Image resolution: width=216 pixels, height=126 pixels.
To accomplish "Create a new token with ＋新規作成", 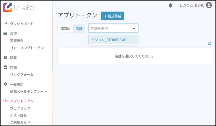I will pos(112,16).
